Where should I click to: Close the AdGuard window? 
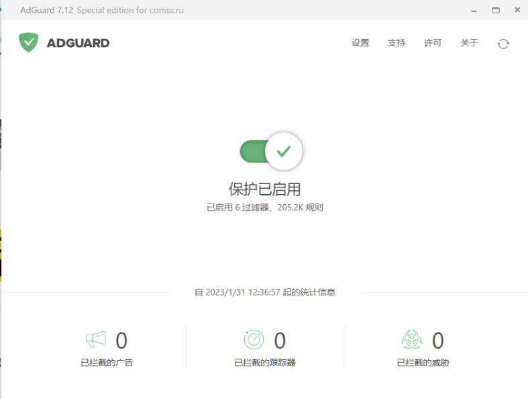click(517, 10)
